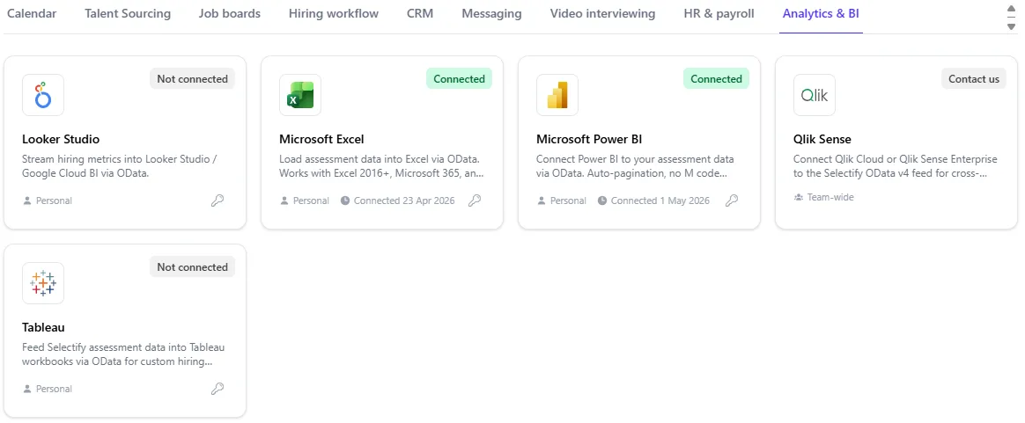Click the key icon on Tableau card
Viewport: 1025px width, 423px height.
(x=218, y=389)
